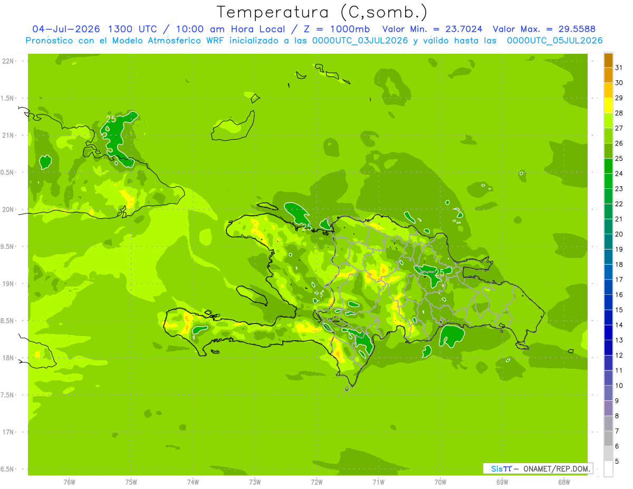Click the "75W" longitude axis label

131,482
